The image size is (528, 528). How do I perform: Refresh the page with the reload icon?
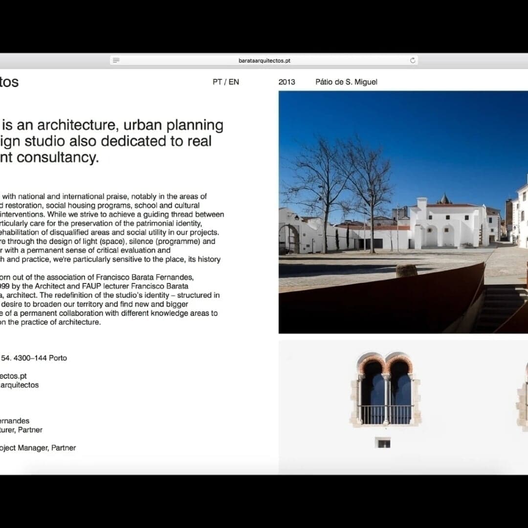tap(413, 60)
